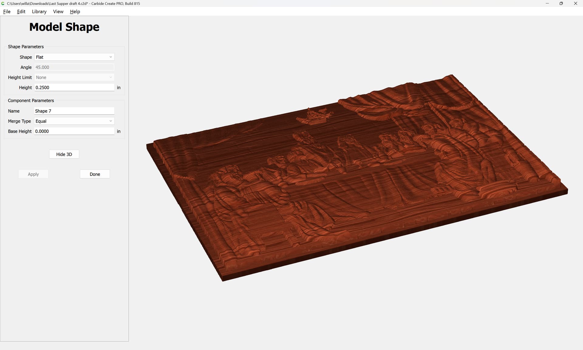The image size is (583, 350).
Task: Click the Base Height field showing 0.0000
Action: point(74,131)
